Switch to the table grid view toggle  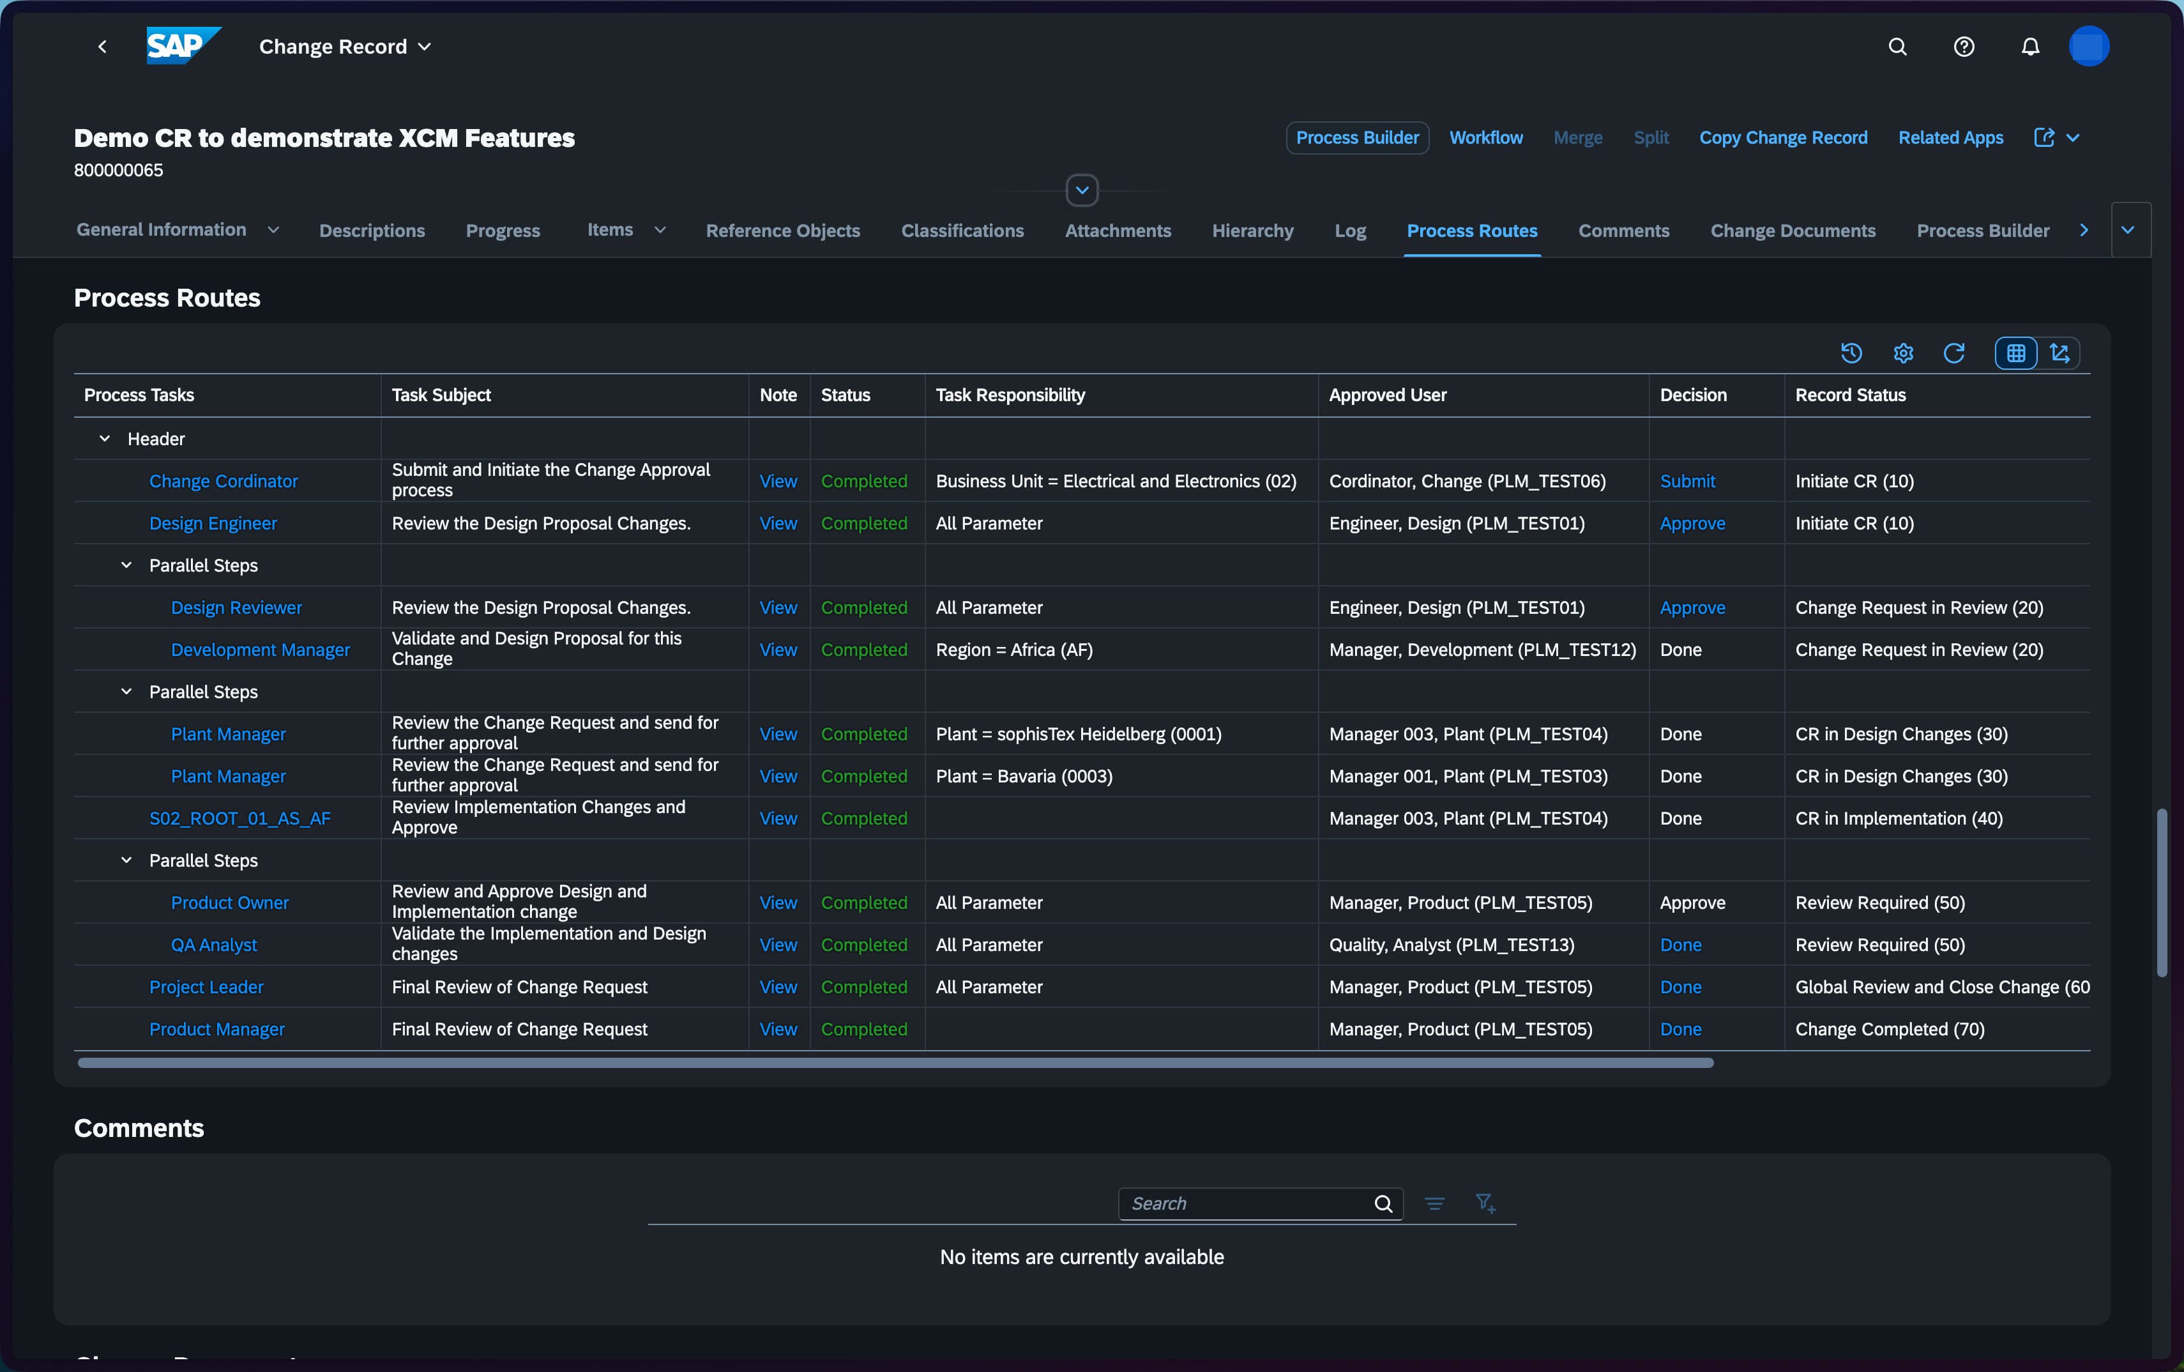2015,353
